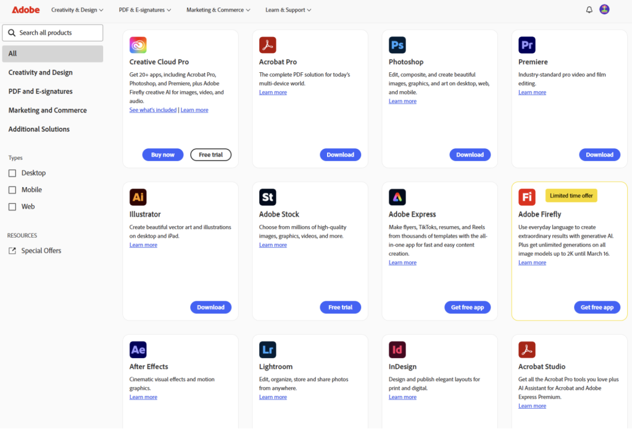The width and height of the screenshot is (632, 444).
Task: Click the Premiere Pr icon
Action: click(x=527, y=44)
